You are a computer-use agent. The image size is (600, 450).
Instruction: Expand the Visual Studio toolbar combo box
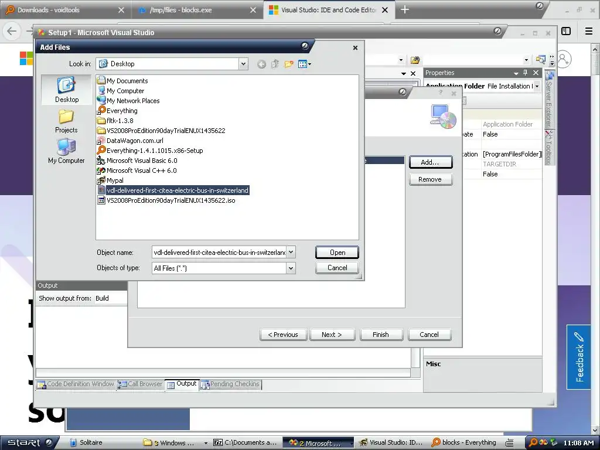click(526, 60)
